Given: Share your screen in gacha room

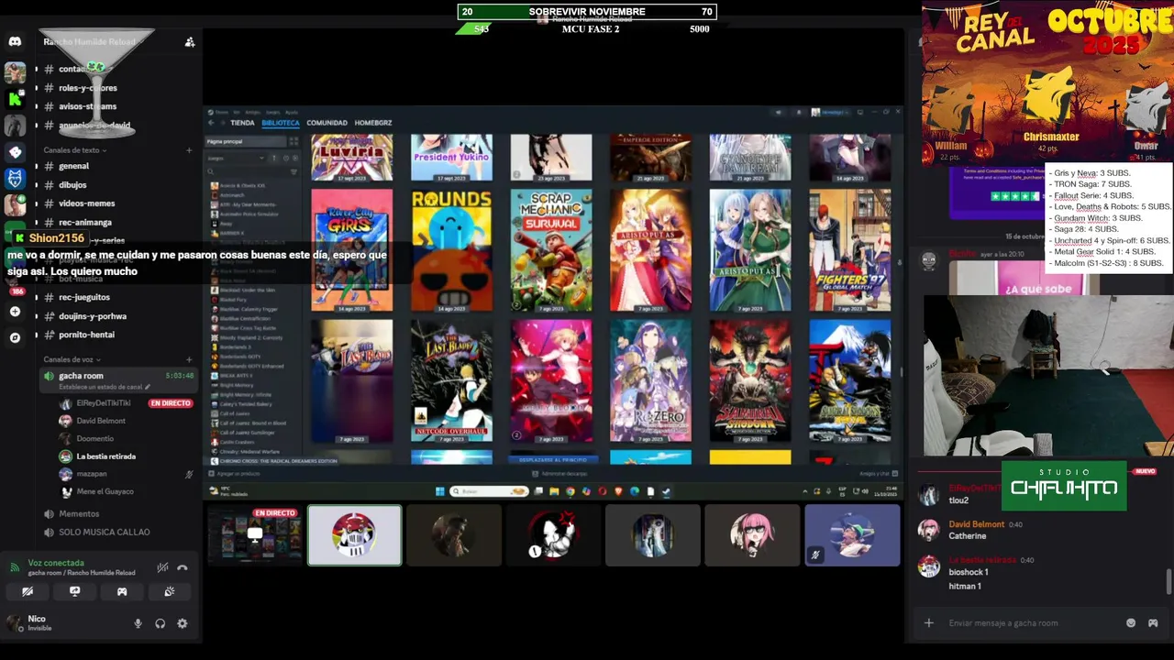Looking at the screenshot, I should 74,591.
